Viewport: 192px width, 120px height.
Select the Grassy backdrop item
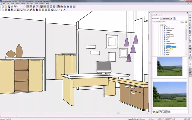(168, 42)
